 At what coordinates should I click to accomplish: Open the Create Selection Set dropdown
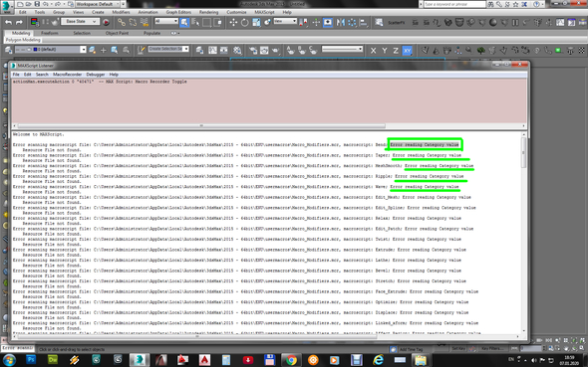pos(168,49)
